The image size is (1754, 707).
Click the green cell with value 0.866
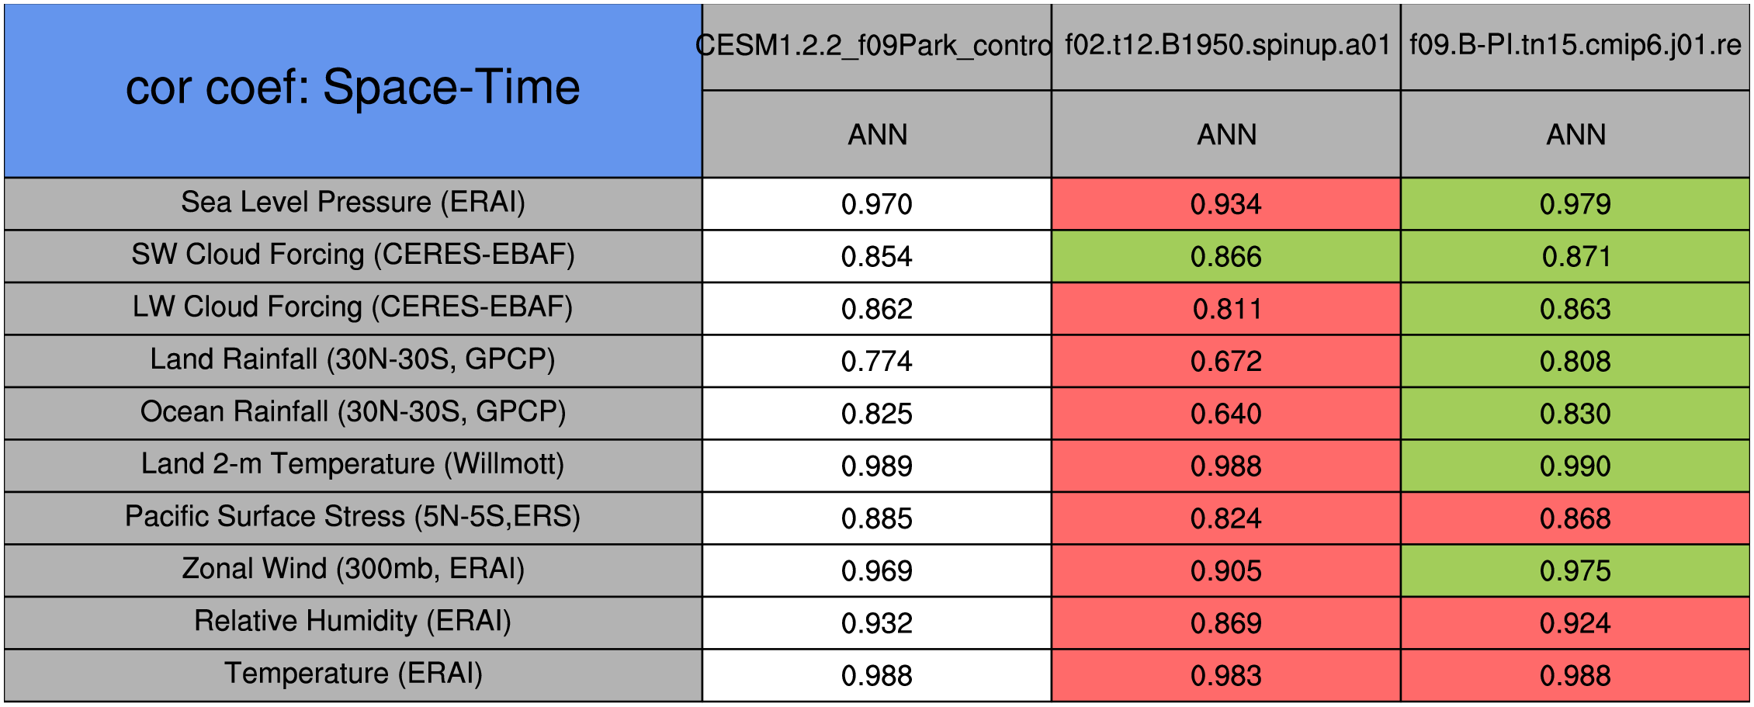click(1226, 256)
